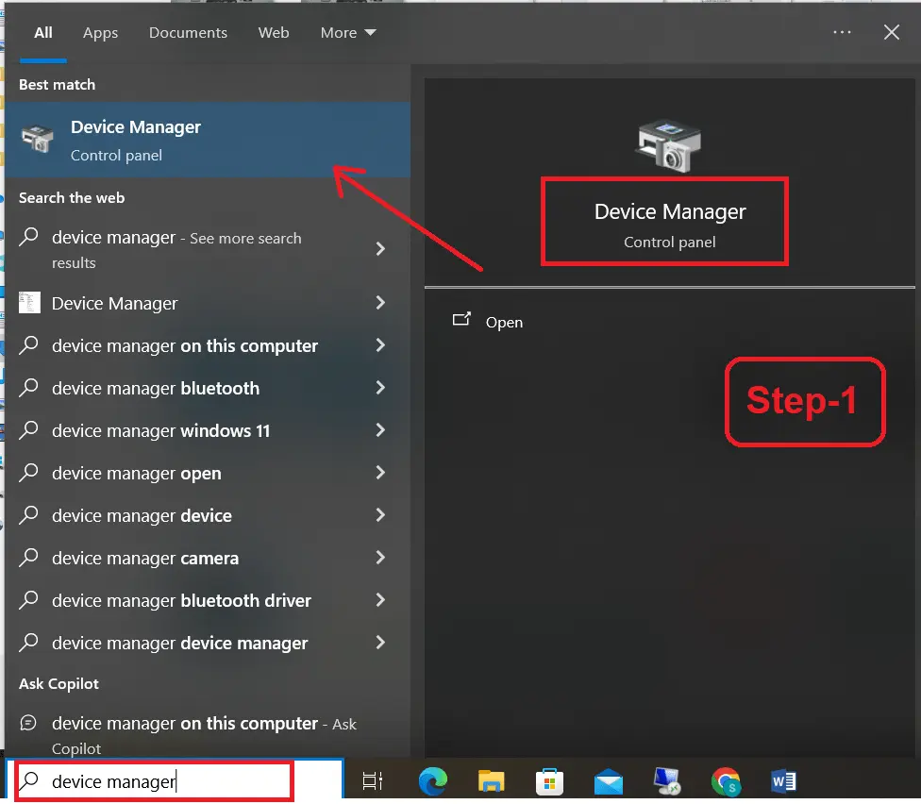Screen dimensions: 921x804
Task: Open Microsoft Word from taskbar
Action: (783, 781)
